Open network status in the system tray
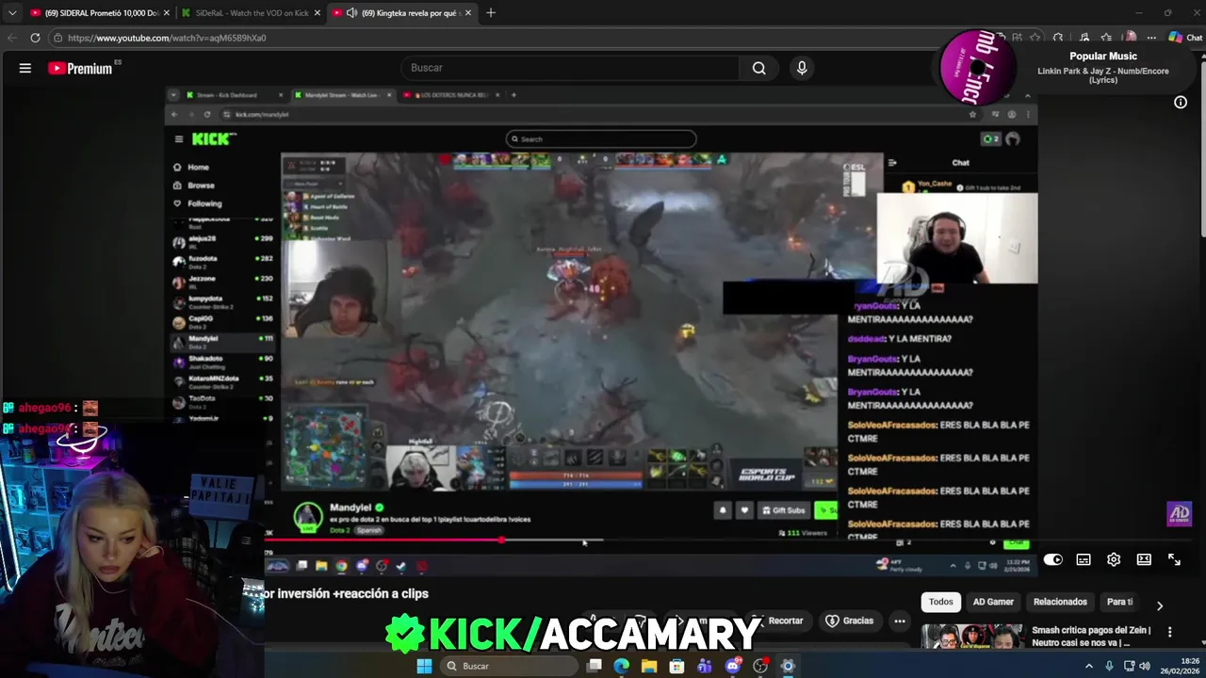 (x=1129, y=666)
